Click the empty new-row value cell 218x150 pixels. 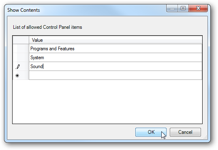click(x=115, y=75)
